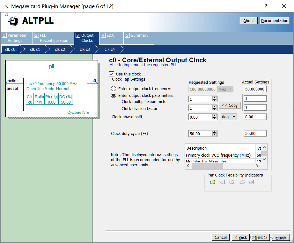
Task: Open the Documentation button
Action: point(275,20)
